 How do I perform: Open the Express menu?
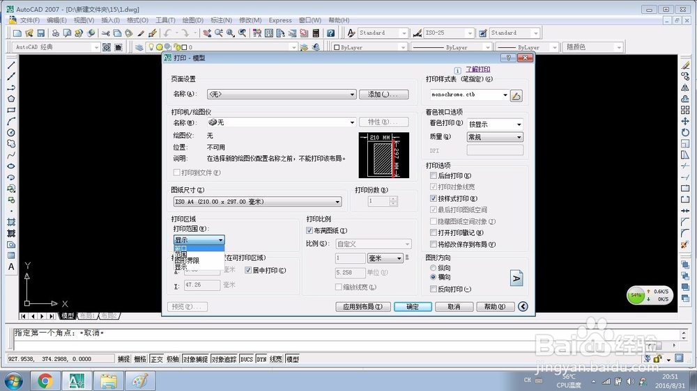click(x=280, y=20)
